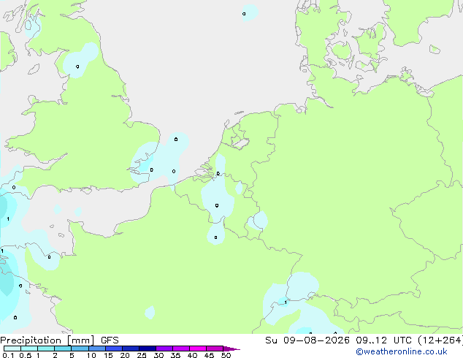This screenshot has width=463, height=358.
Task: Click the legend label '45'
Action: [209, 355]
